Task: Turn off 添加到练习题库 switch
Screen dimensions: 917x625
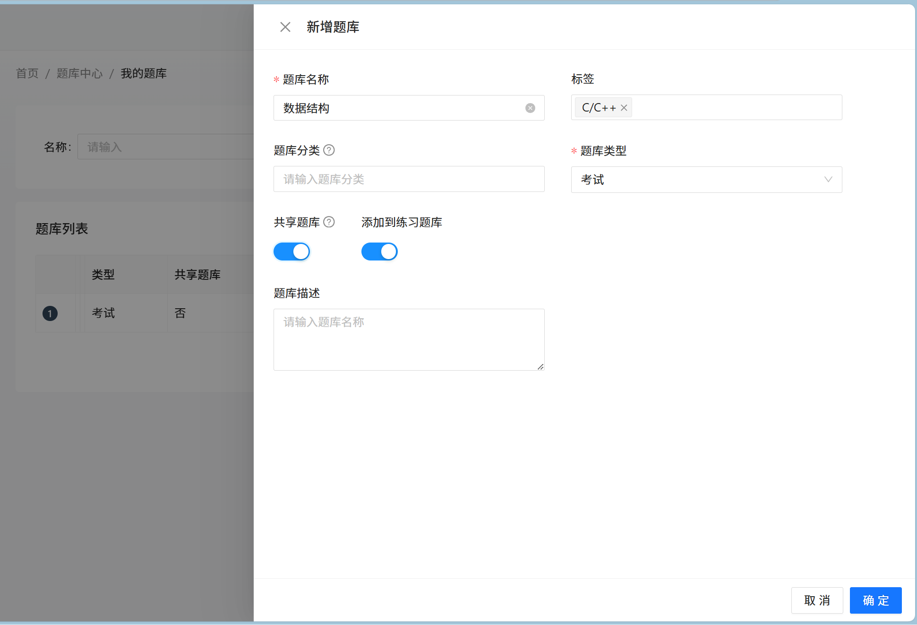Action: (379, 252)
